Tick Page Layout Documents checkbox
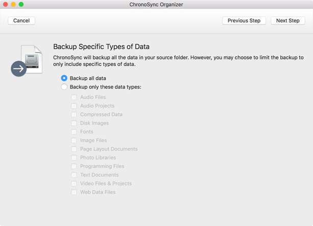 click(x=74, y=149)
